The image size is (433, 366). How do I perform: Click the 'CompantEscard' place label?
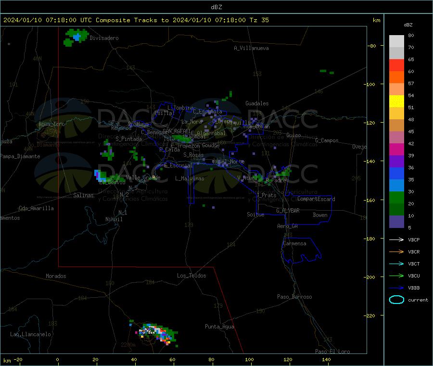(316, 199)
